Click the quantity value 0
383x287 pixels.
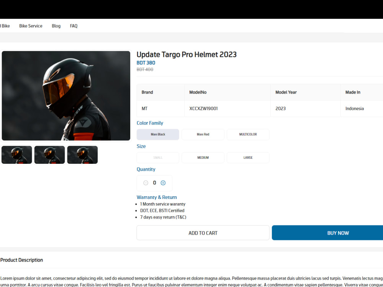pyautogui.click(x=154, y=183)
